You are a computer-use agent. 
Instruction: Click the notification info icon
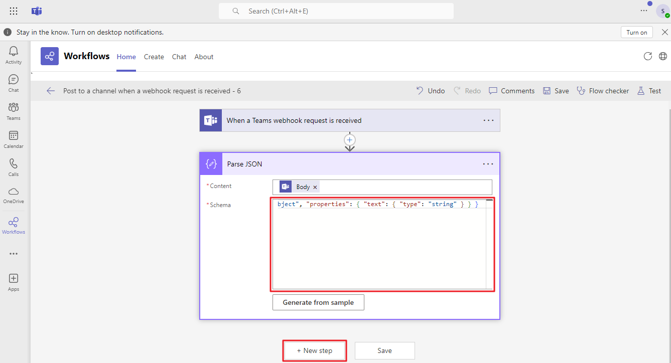tap(8, 32)
